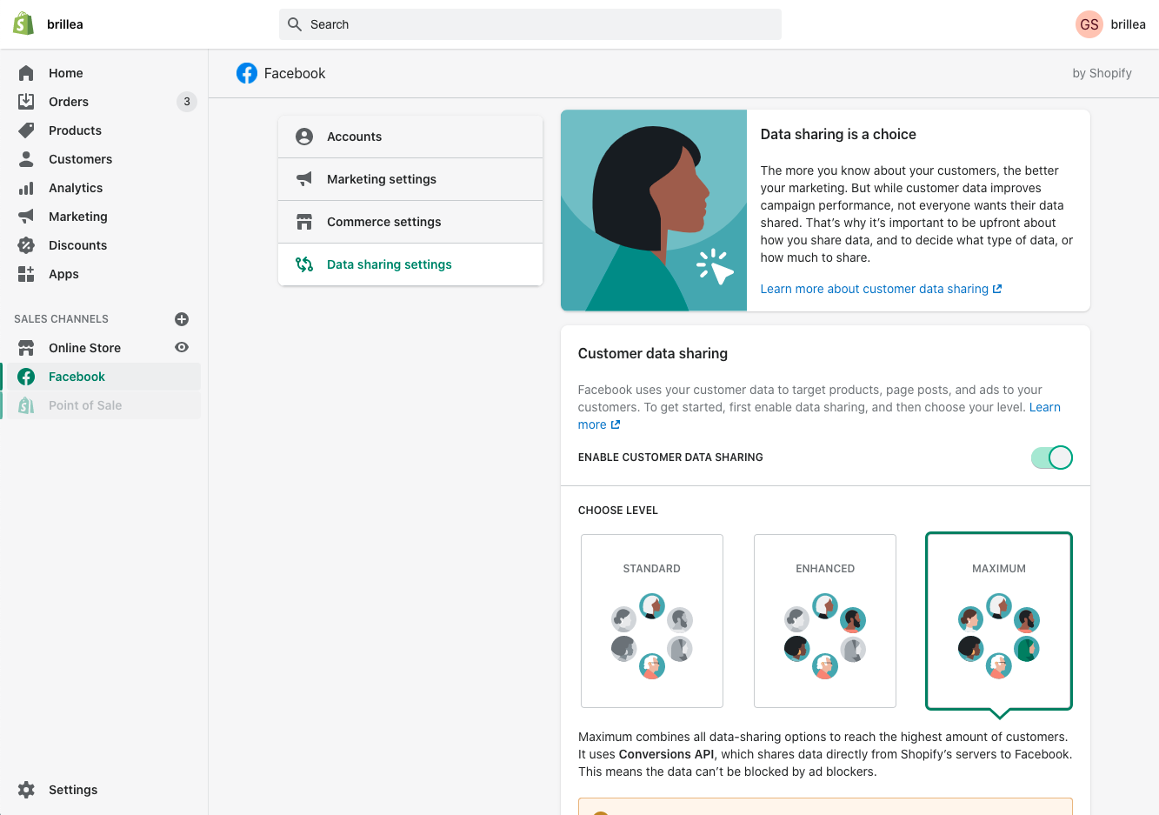The width and height of the screenshot is (1159, 815).
Task: Open the Data sharing settings tab
Action: point(410,264)
